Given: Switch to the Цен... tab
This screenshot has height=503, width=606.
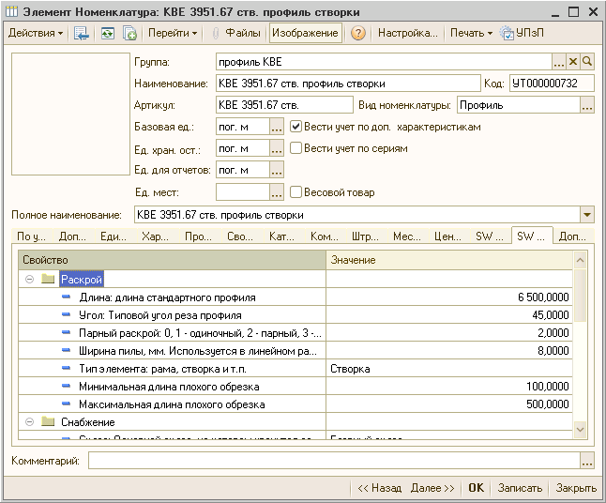Looking at the screenshot, I should (447, 236).
